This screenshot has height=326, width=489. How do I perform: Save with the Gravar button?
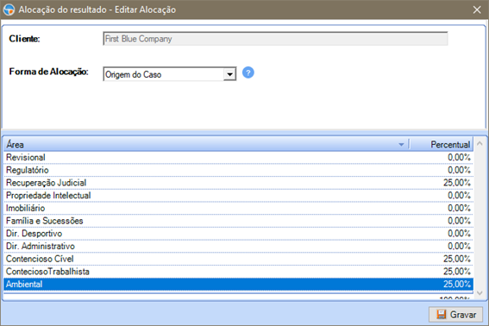click(x=455, y=315)
